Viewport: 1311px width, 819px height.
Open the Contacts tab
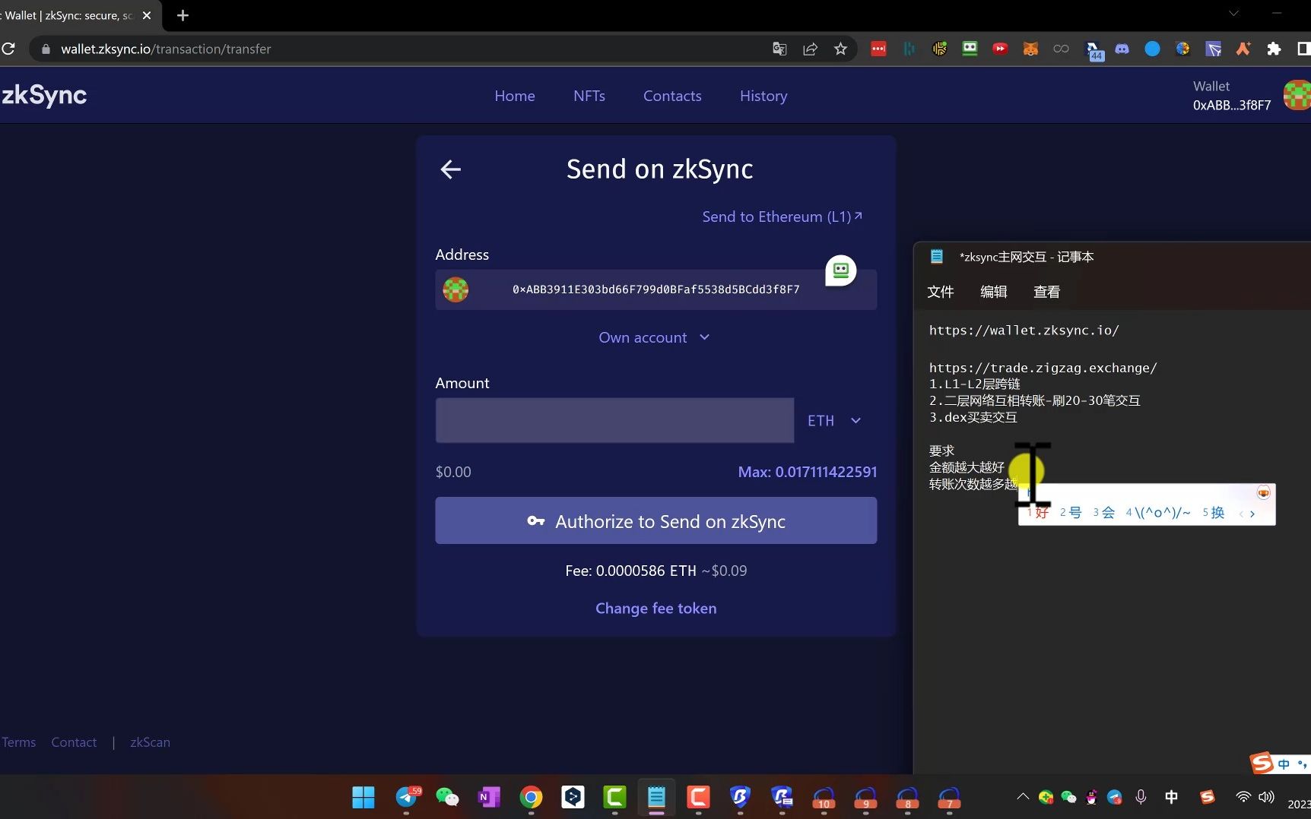[x=672, y=96]
